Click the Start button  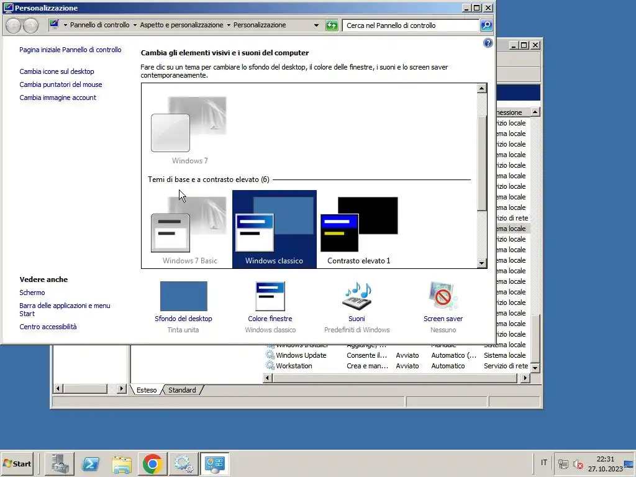[17, 463]
